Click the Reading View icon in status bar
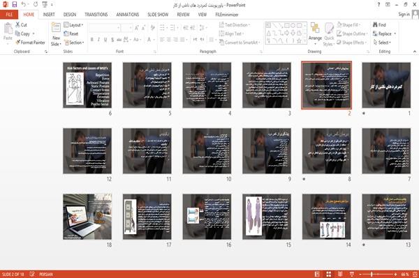This screenshot has width=419, height=278. tap(340, 274)
